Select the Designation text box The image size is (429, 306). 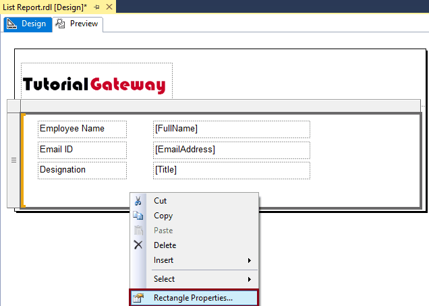point(82,171)
